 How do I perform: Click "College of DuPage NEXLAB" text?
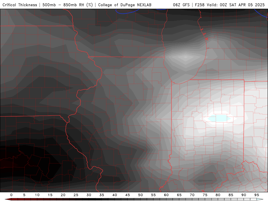[x=125, y=5]
